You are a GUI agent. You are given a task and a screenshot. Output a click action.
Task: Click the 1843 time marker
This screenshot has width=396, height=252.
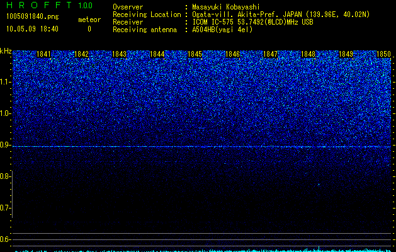119,54
